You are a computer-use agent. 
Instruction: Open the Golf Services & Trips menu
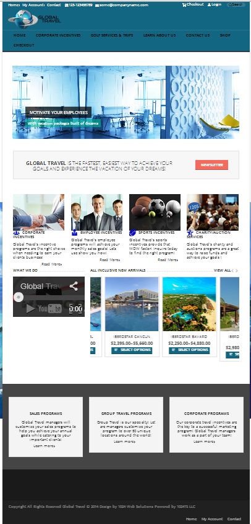pyautogui.click(x=112, y=35)
